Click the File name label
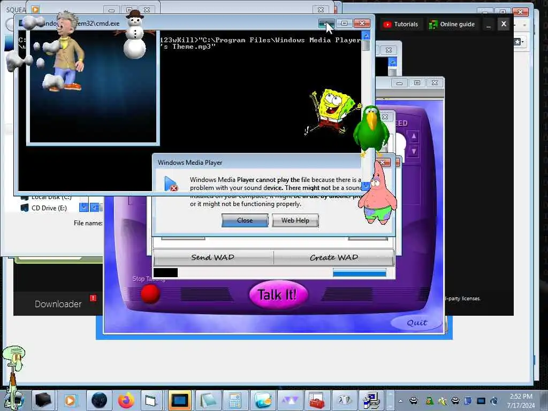 88,223
